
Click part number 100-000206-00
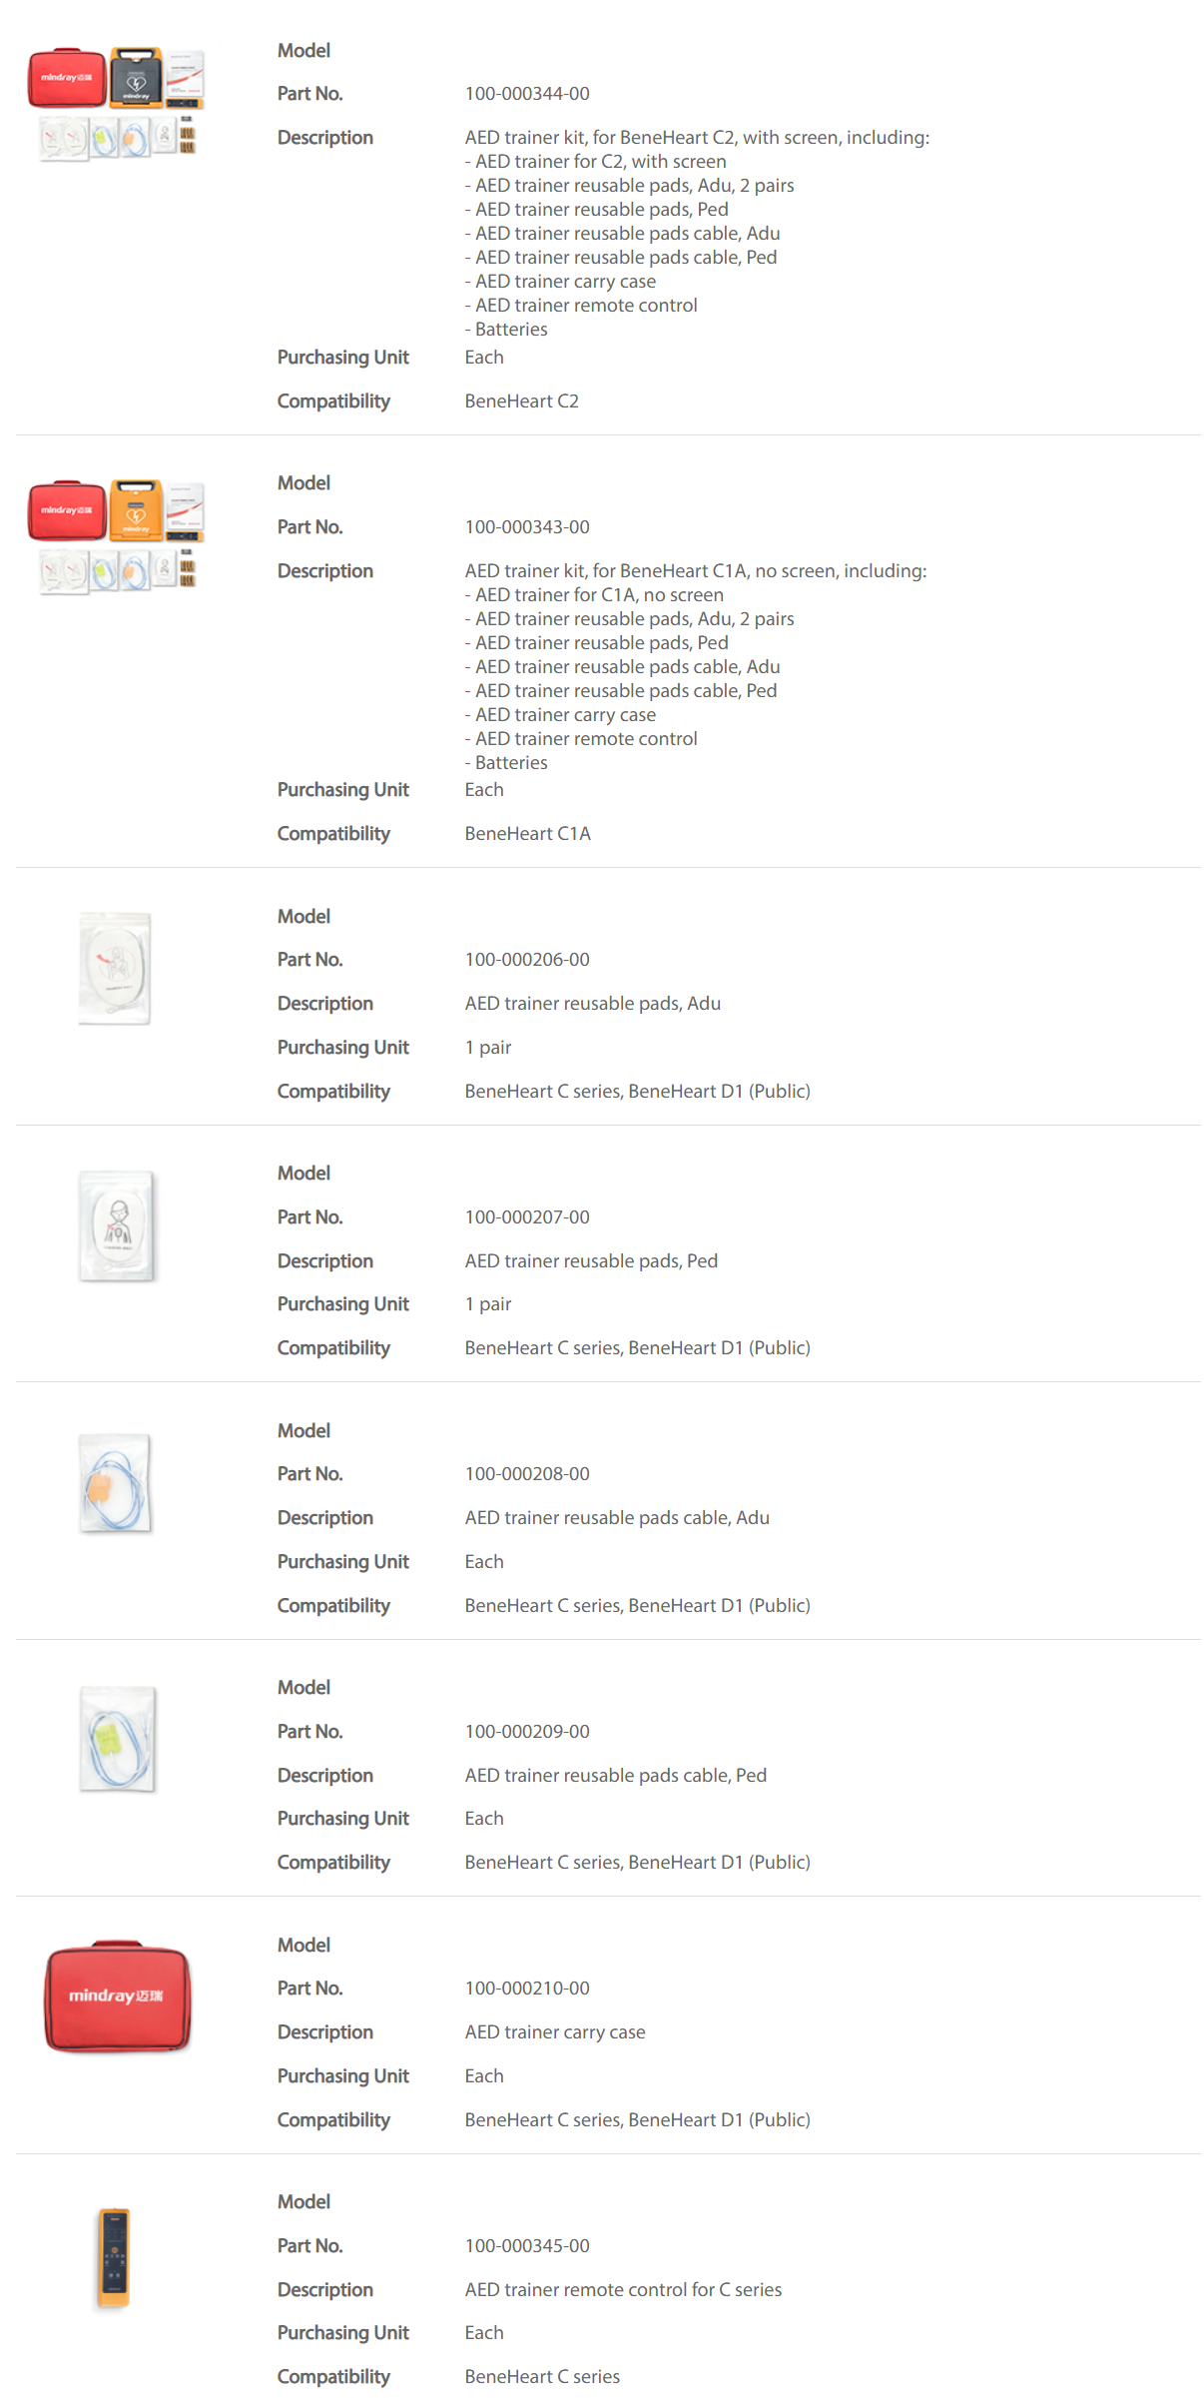pyautogui.click(x=526, y=960)
